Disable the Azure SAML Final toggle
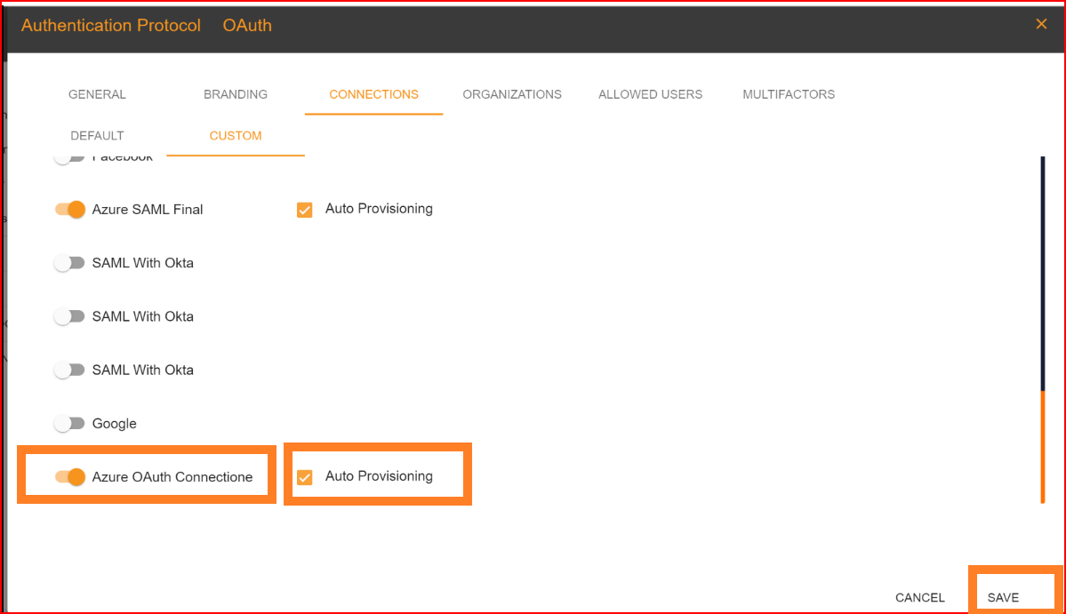 click(70, 209)
